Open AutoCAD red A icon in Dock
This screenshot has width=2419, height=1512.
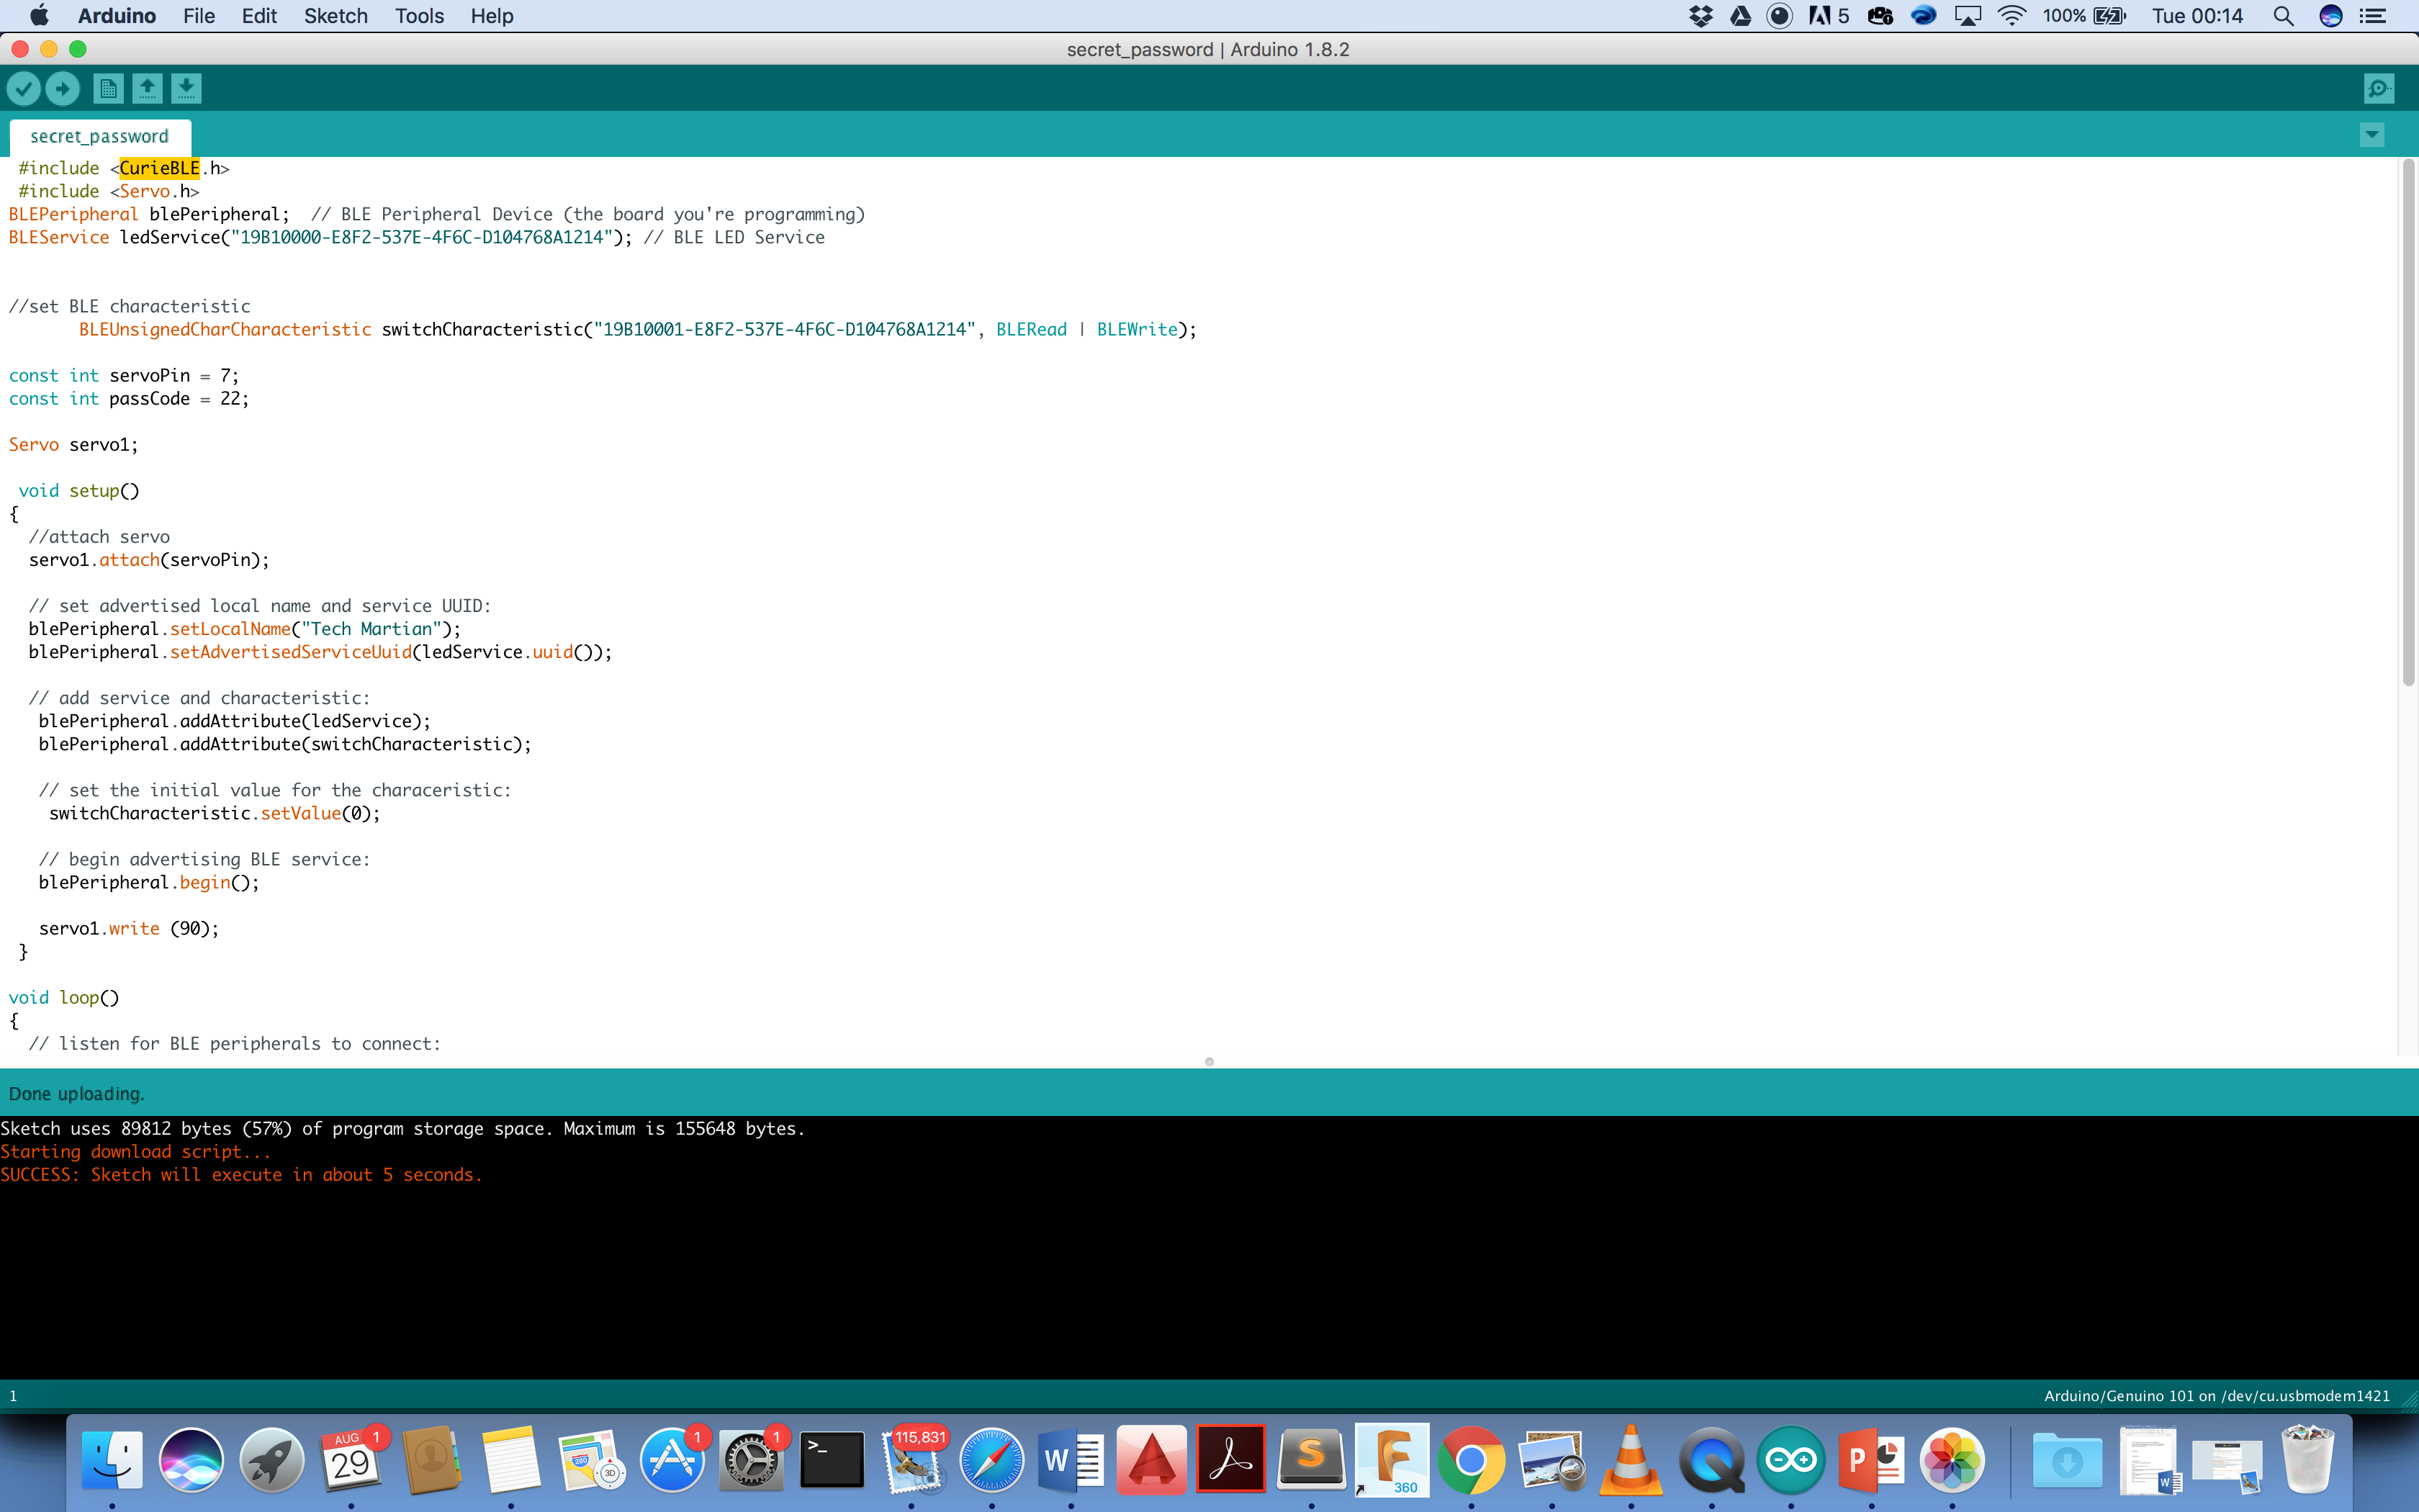(1151, 1460)
